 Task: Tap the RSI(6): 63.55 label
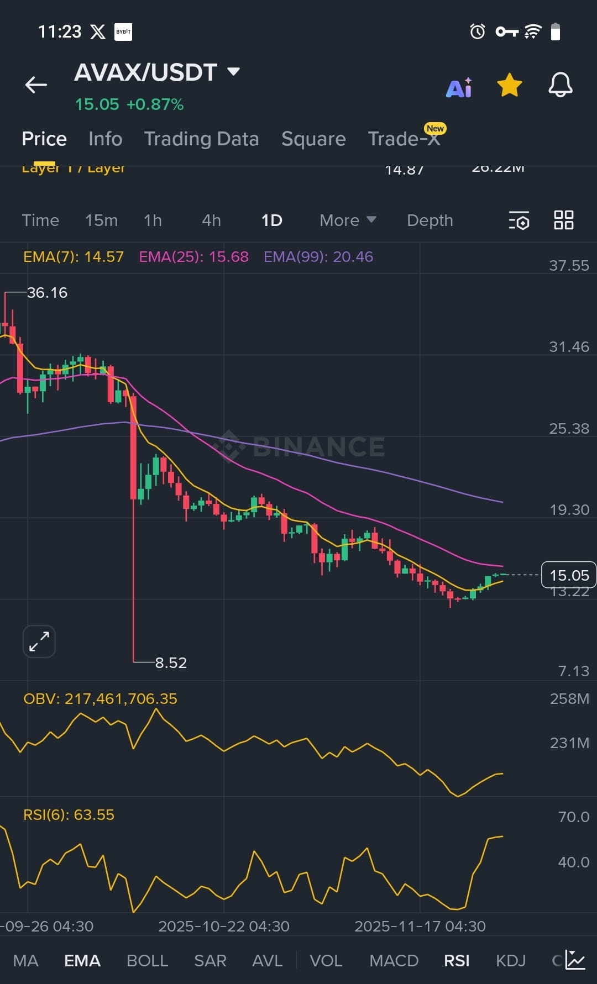click(69, 815)
